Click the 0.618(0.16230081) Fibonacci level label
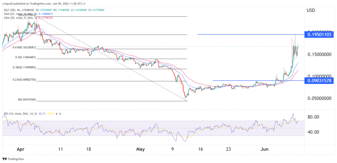The width and height of the screenshot is (337, 163). click(24, 47)
